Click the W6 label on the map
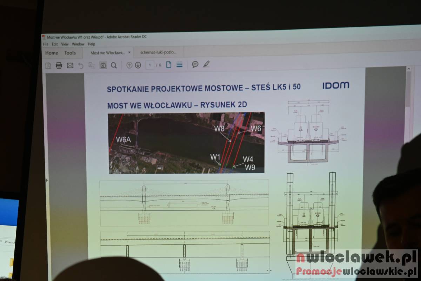This screenshot has width=421, height=281. 256,129
